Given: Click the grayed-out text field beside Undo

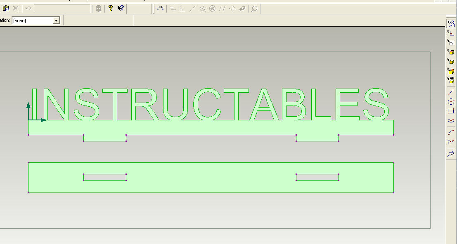Looking at the screenshot, I should (62, 9).
